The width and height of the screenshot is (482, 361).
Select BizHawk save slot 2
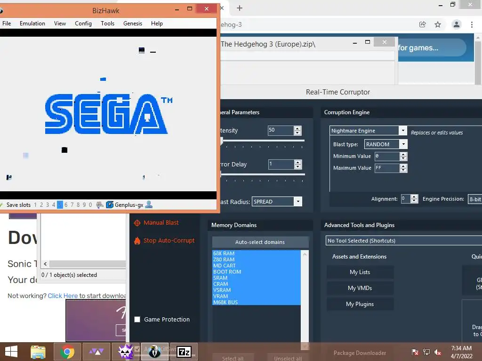click(41, 205)
